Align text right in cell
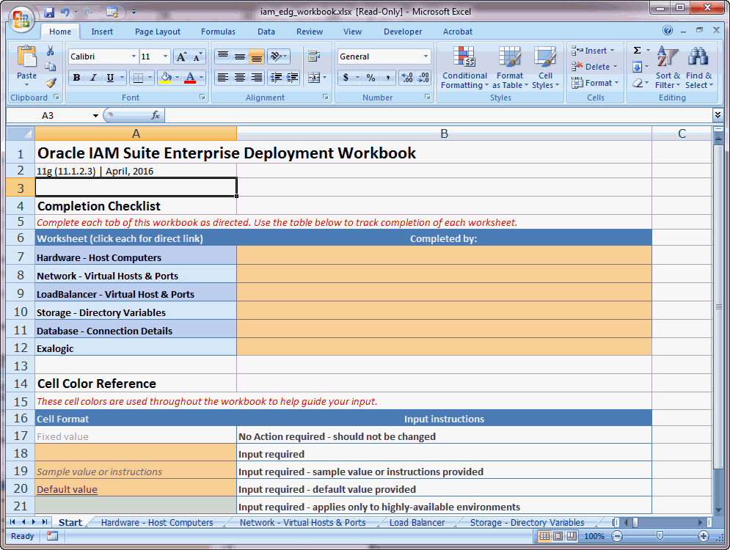The height and width of the screenshot is (550, 730). [256, 78]
